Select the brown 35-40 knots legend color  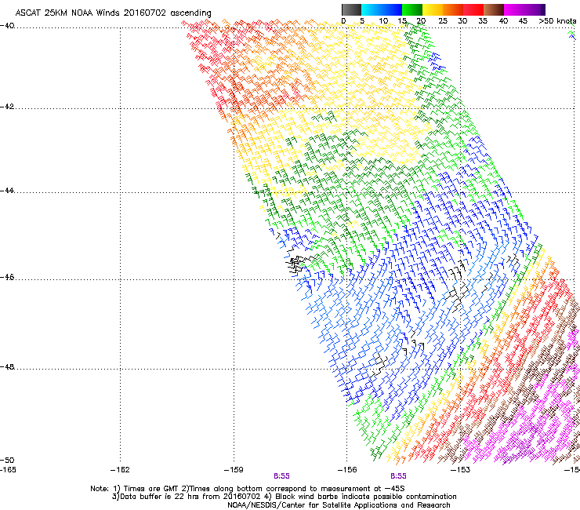coord(494,9)
